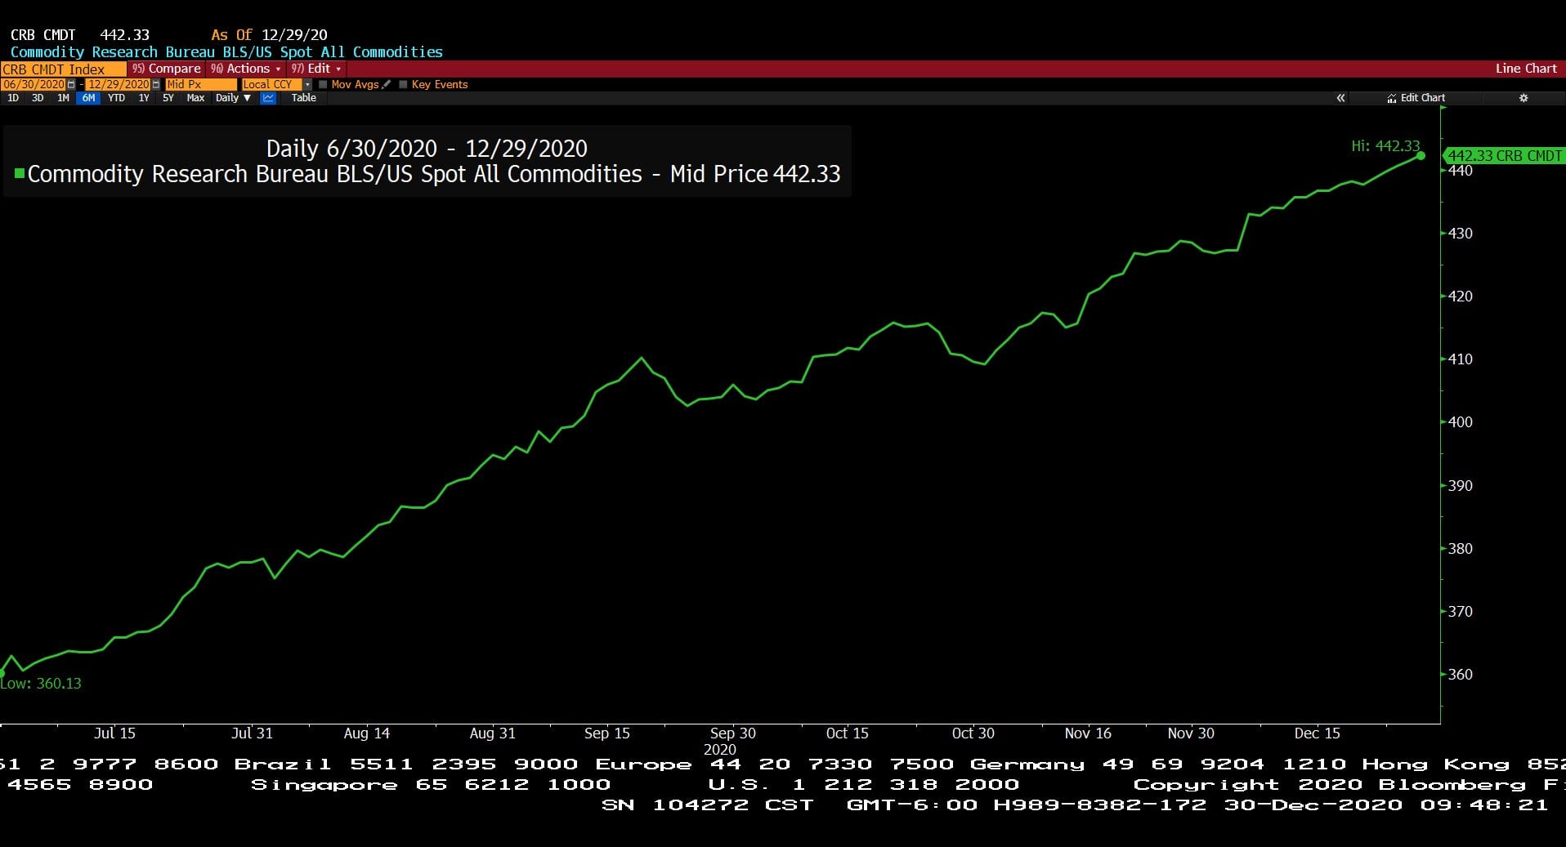Collapse the panel with the double-chevron icon

tap(1340, 98)
